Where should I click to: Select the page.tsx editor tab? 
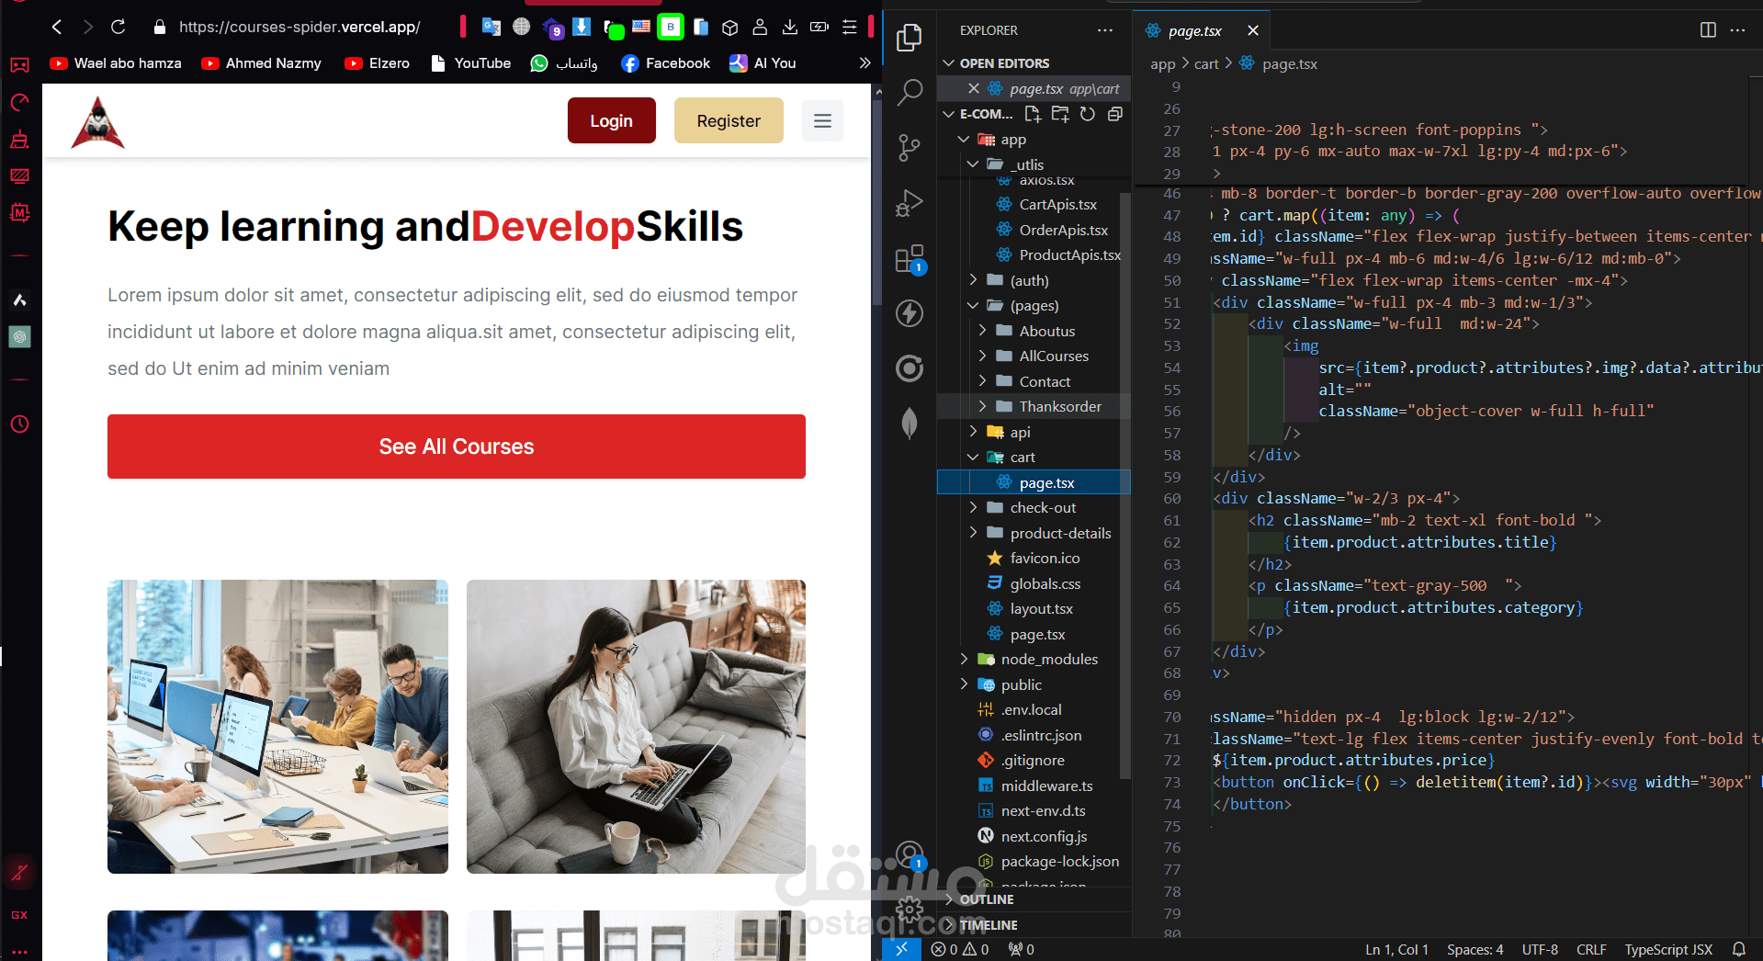tap(1194, 30)
